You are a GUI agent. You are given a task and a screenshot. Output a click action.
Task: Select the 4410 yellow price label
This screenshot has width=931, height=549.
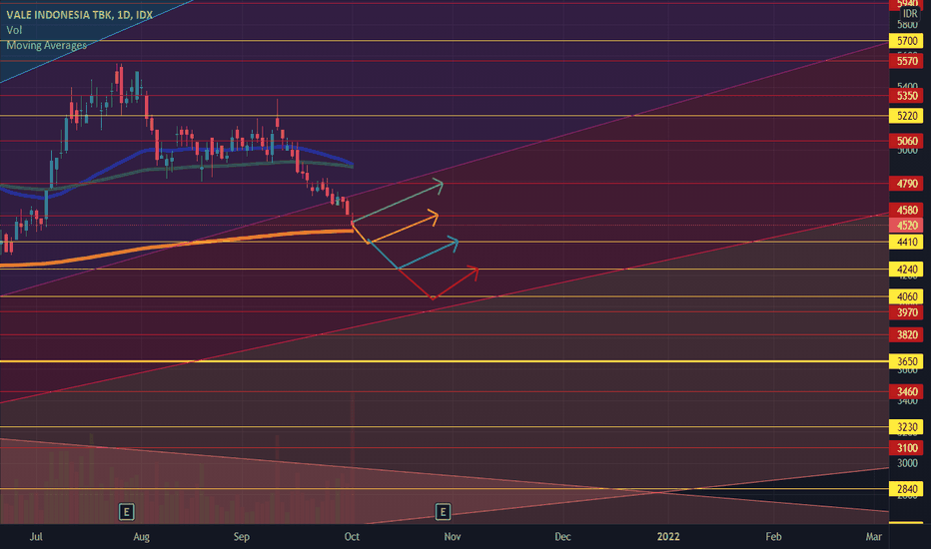(906, 243)
